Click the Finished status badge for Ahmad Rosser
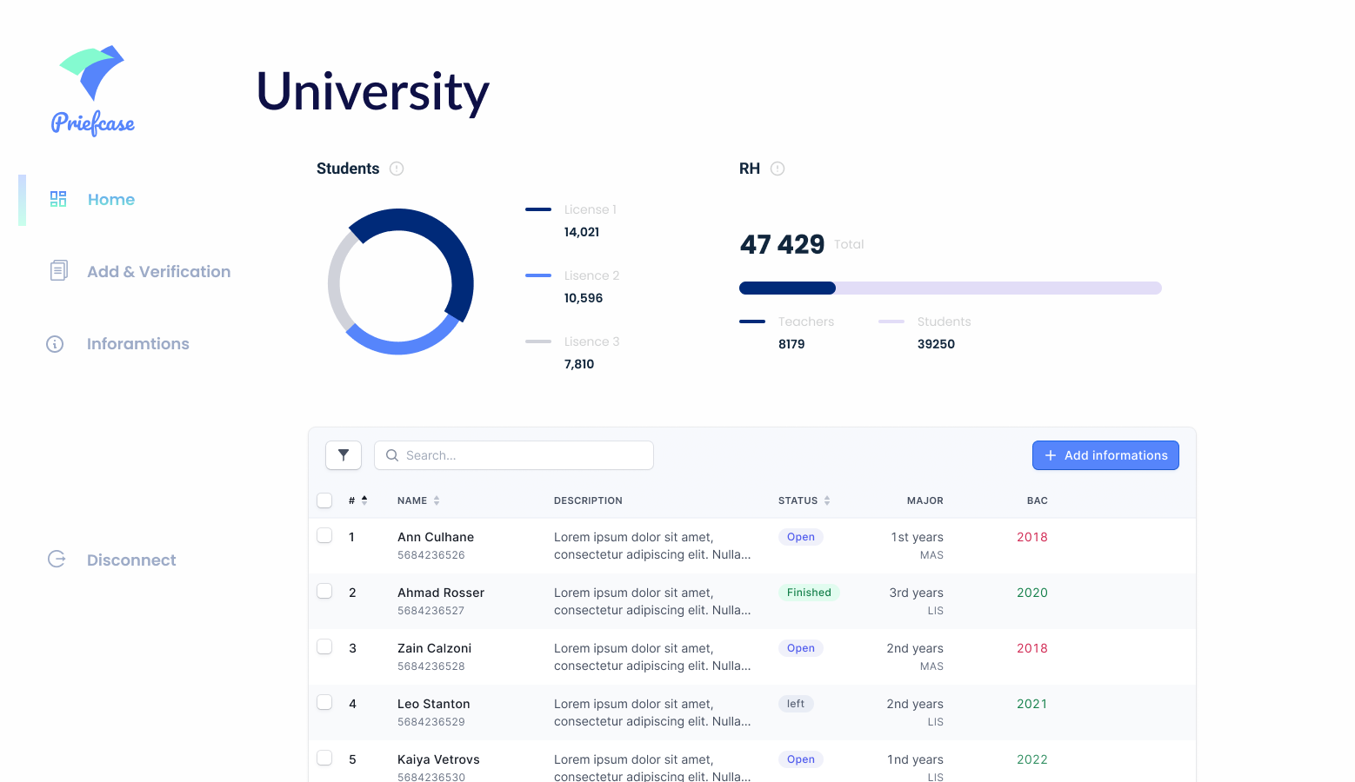 click(809, 593)
